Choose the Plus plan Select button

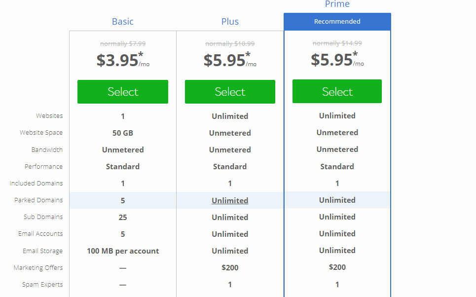pos(230,92)
